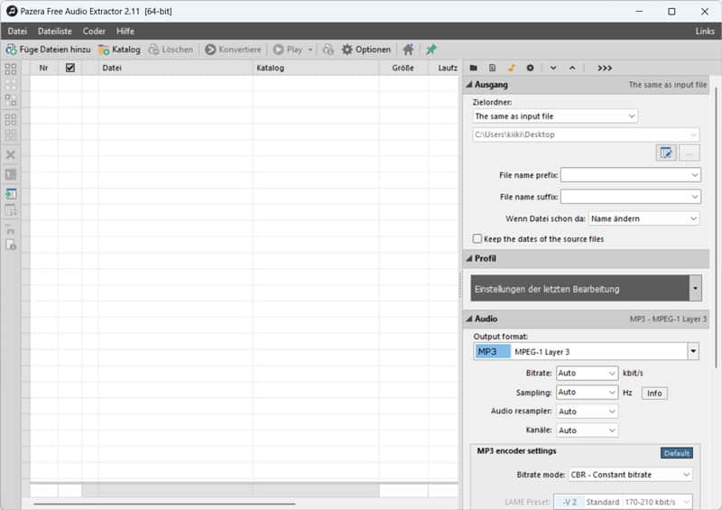The height and width of the screenshot is (510, 722).
Task: Click the table icon below the blue arrow icon
Action: [11, 210]
